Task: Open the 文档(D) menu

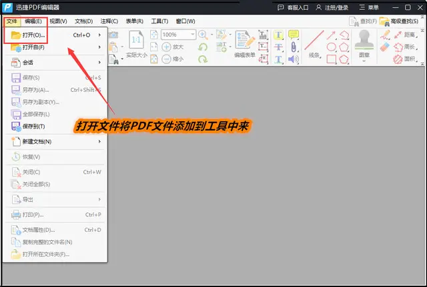Action: click(83, 21)
